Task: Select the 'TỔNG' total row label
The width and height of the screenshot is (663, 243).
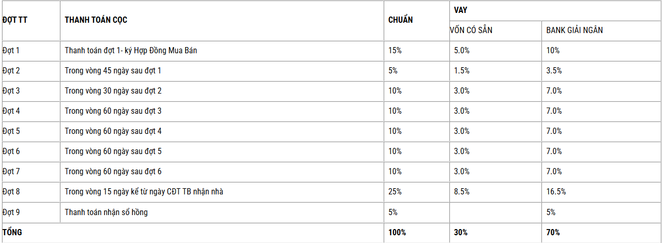Action: point(12,233)
